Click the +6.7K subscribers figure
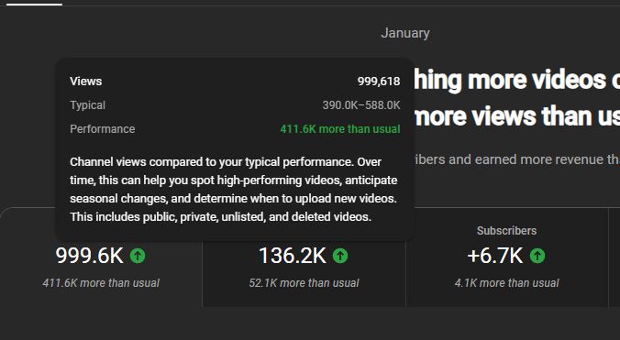 point(494,256)
